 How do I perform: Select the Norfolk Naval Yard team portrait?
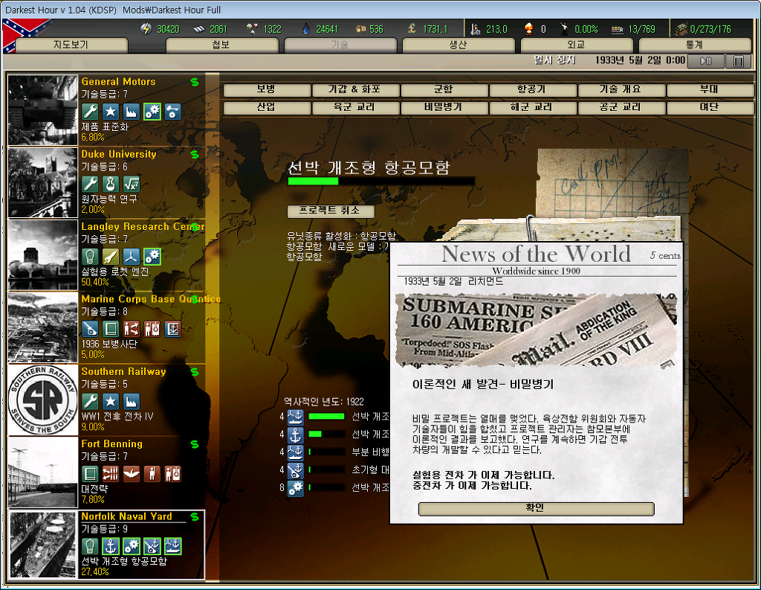pos(42,545)
